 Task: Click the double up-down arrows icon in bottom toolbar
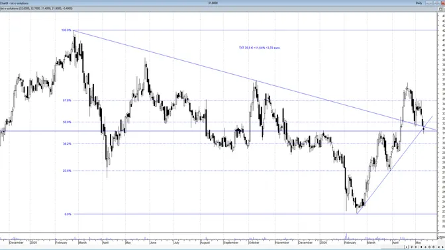pos(412,247)
